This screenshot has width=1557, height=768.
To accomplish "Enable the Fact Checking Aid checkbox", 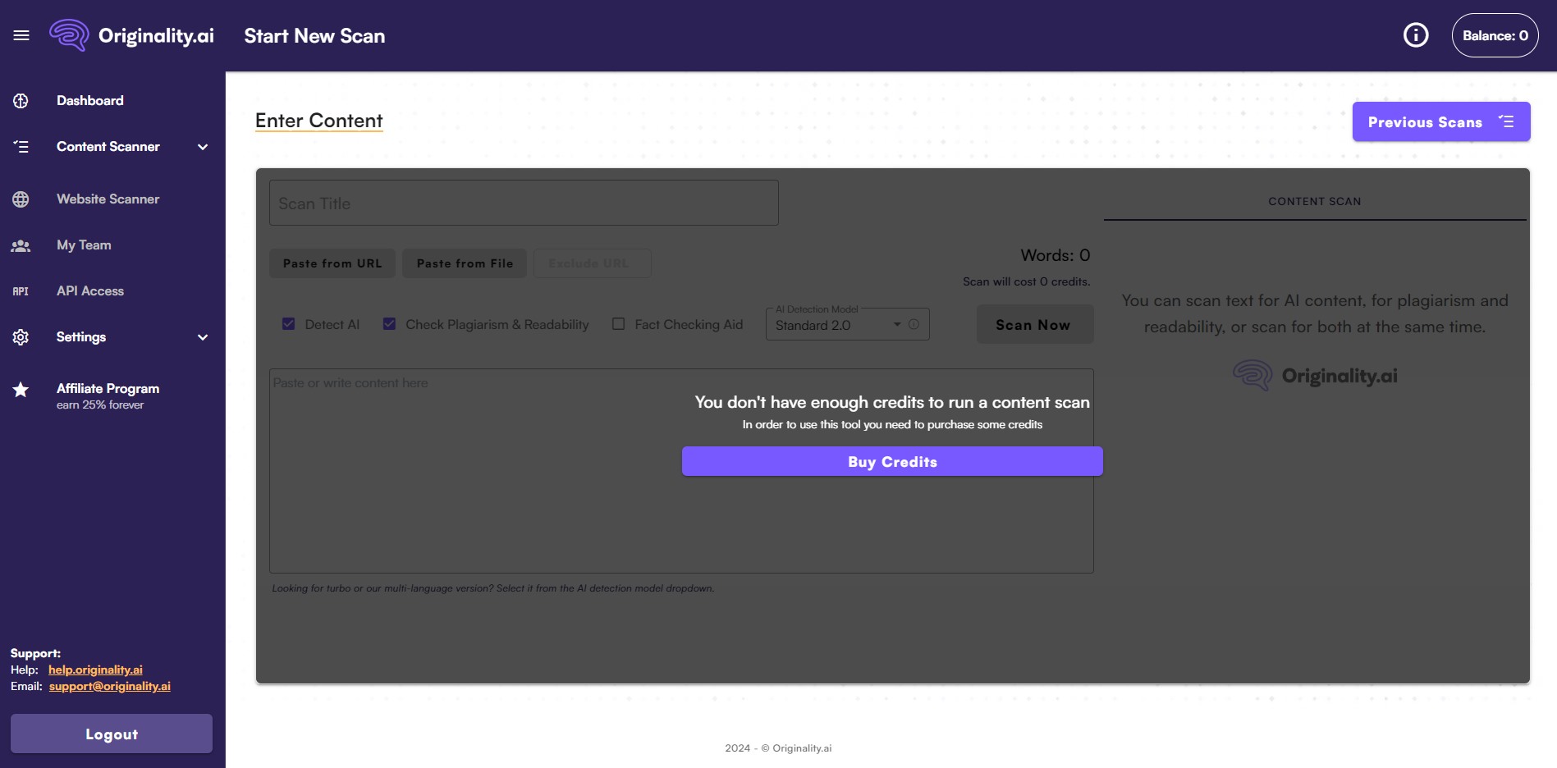I will (x=618, y=324).
